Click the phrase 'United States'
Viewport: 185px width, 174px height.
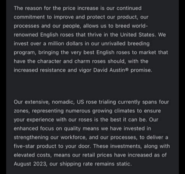(137, 35)
